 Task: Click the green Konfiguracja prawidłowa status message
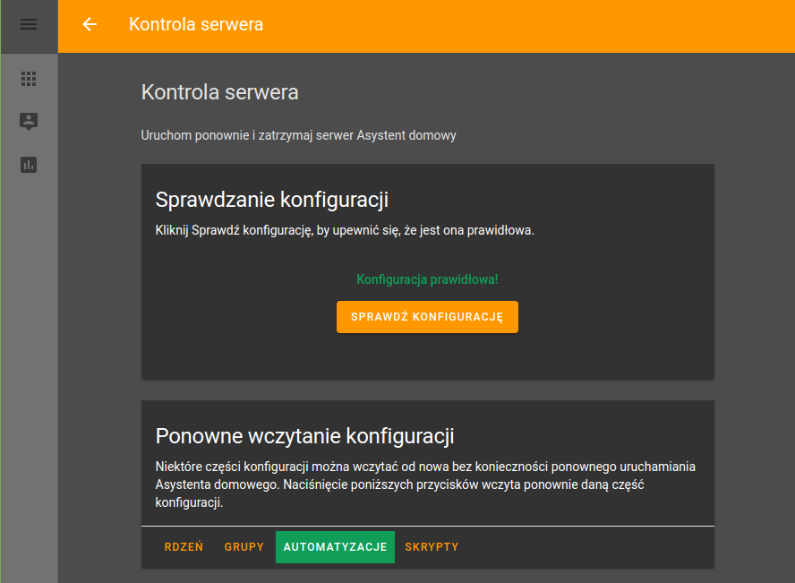[x=427, y=279]
